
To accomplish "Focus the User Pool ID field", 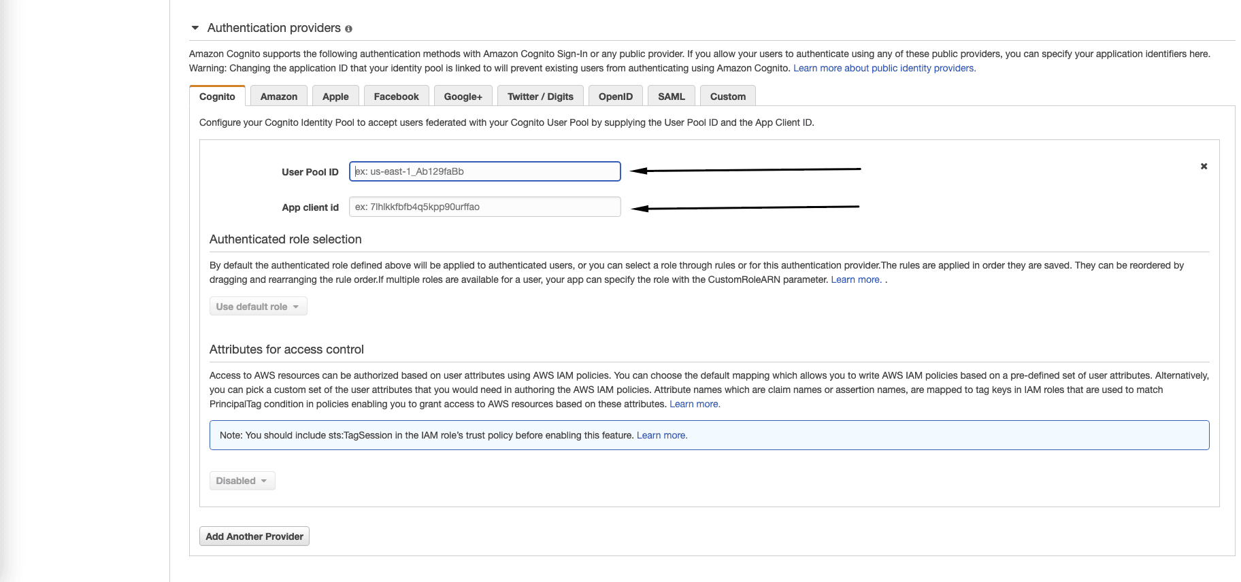I will click(484, 171).
